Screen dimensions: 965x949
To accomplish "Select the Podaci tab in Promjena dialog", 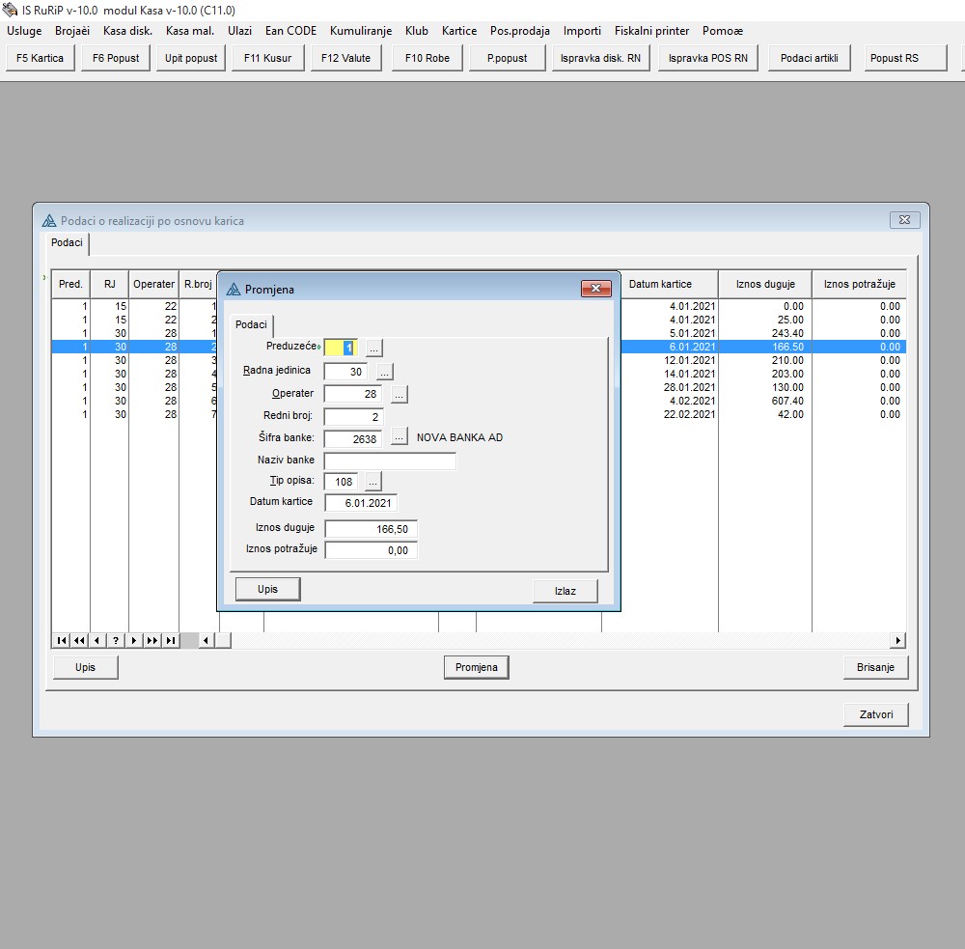I will pos(251,325).
